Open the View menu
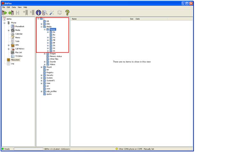 (20, 7)
